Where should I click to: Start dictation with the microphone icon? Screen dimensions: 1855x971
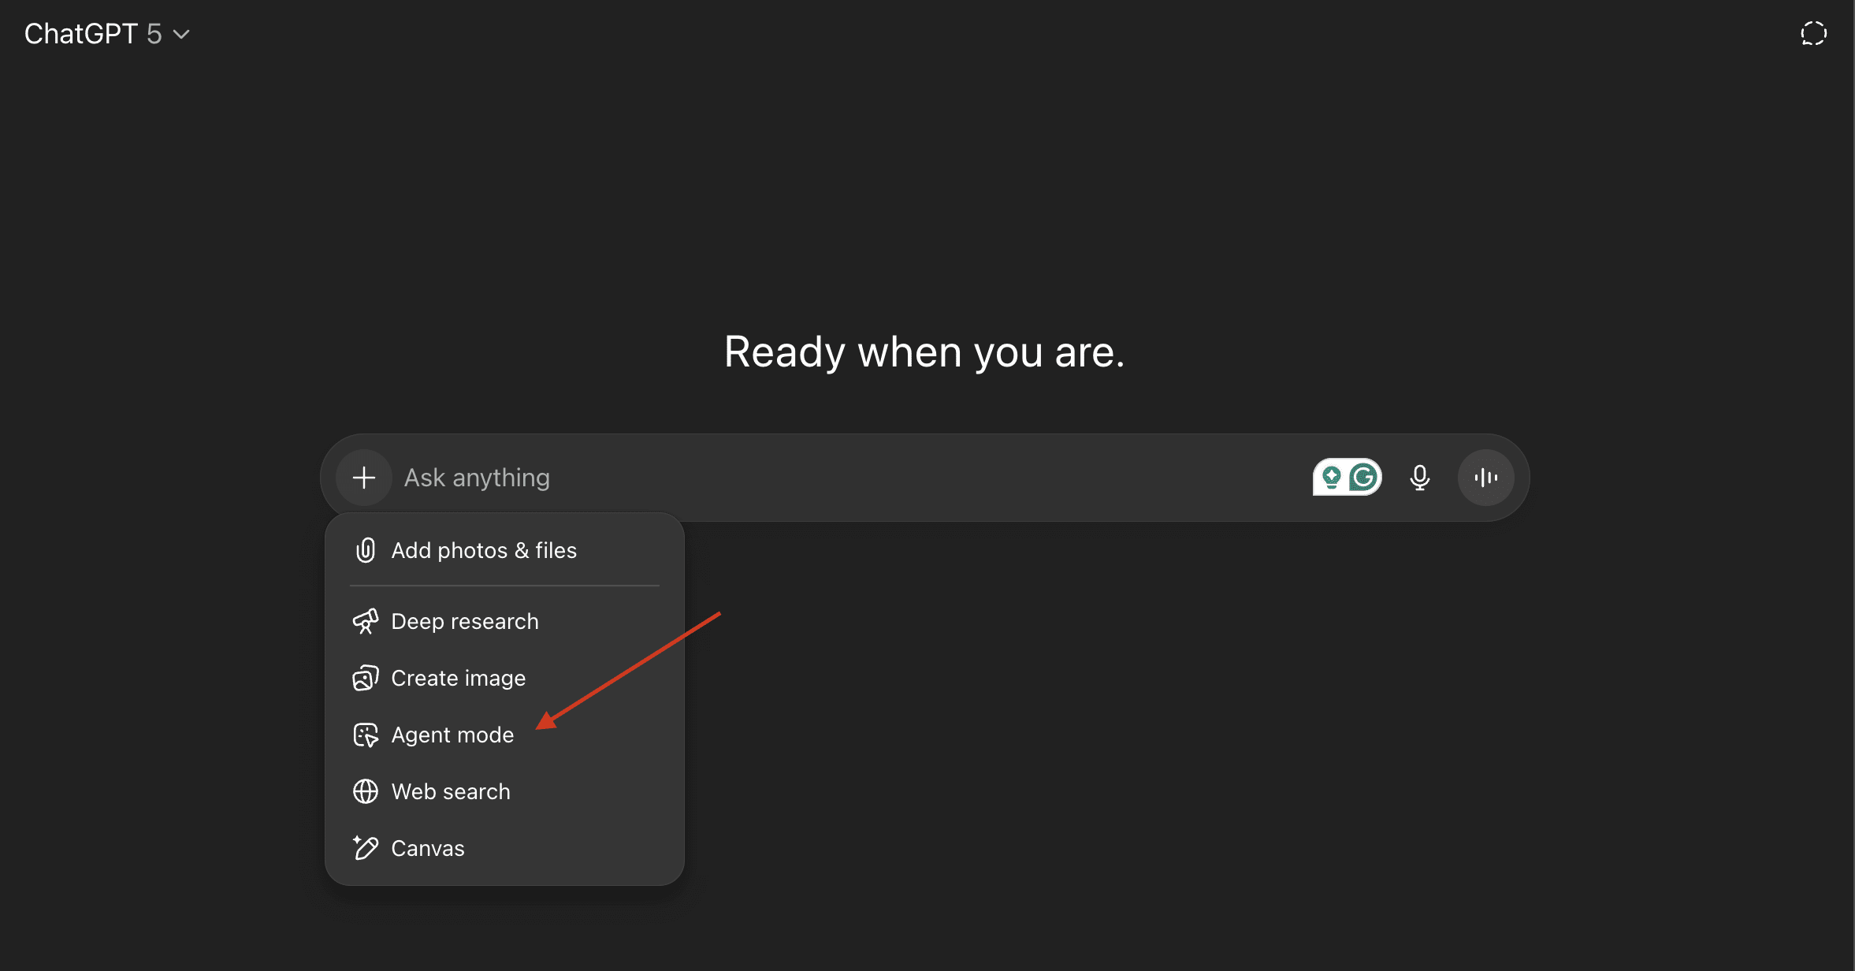1419,478
